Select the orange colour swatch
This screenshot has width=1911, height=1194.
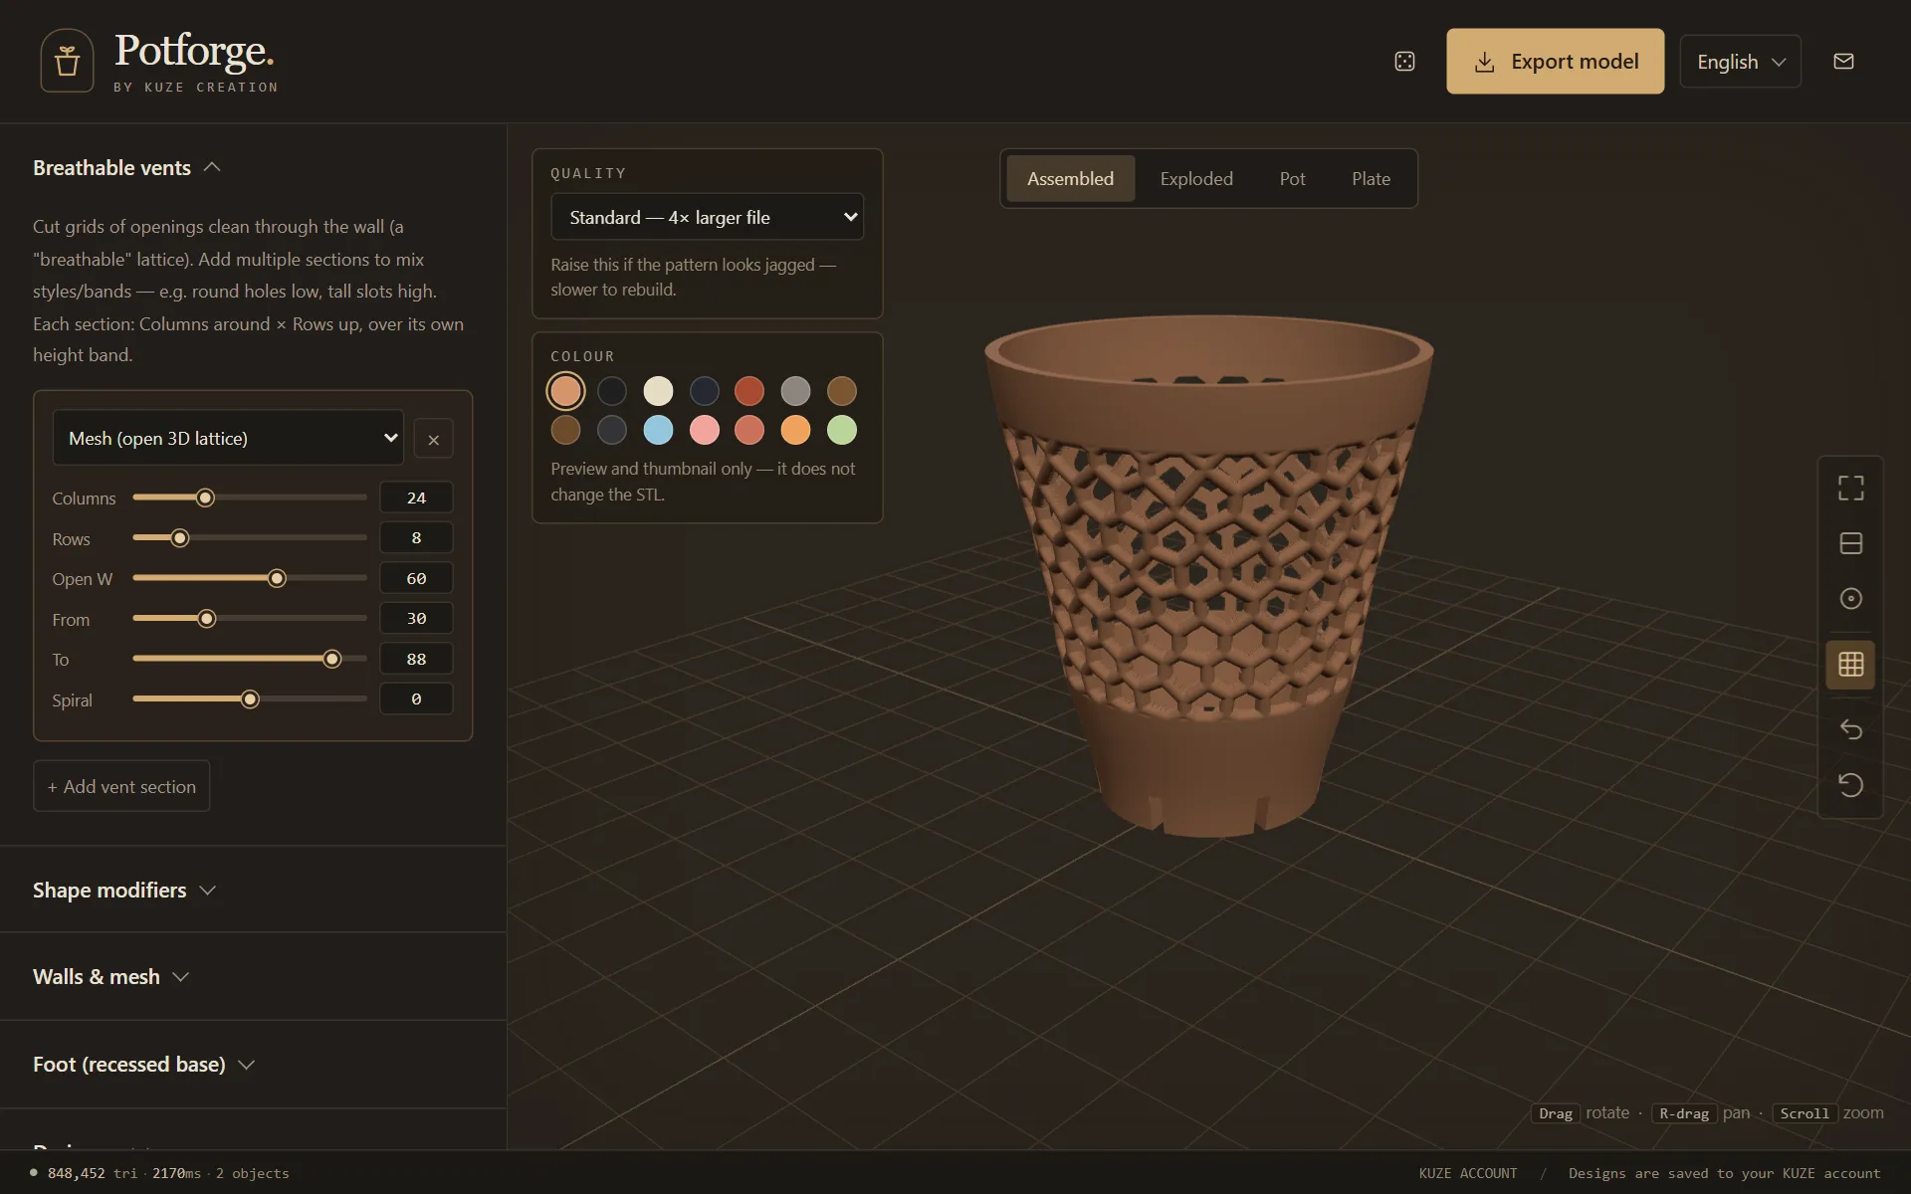click(x=795, y=430)
